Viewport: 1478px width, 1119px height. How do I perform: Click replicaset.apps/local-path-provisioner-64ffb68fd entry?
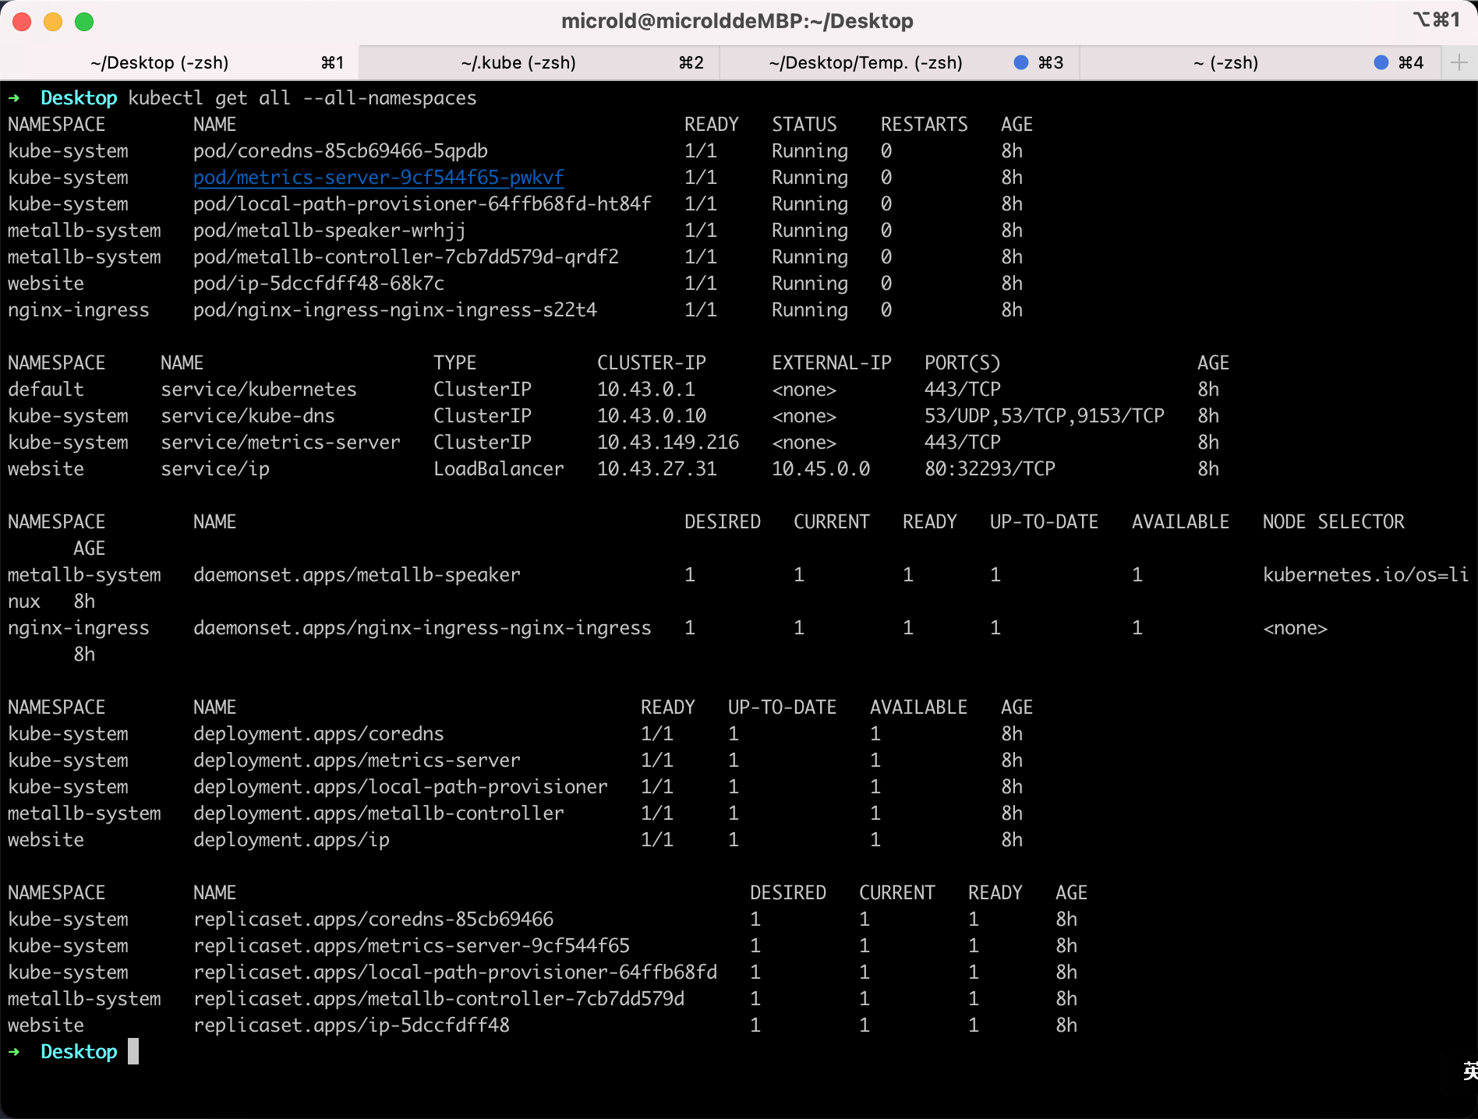(x=455, y=973)
